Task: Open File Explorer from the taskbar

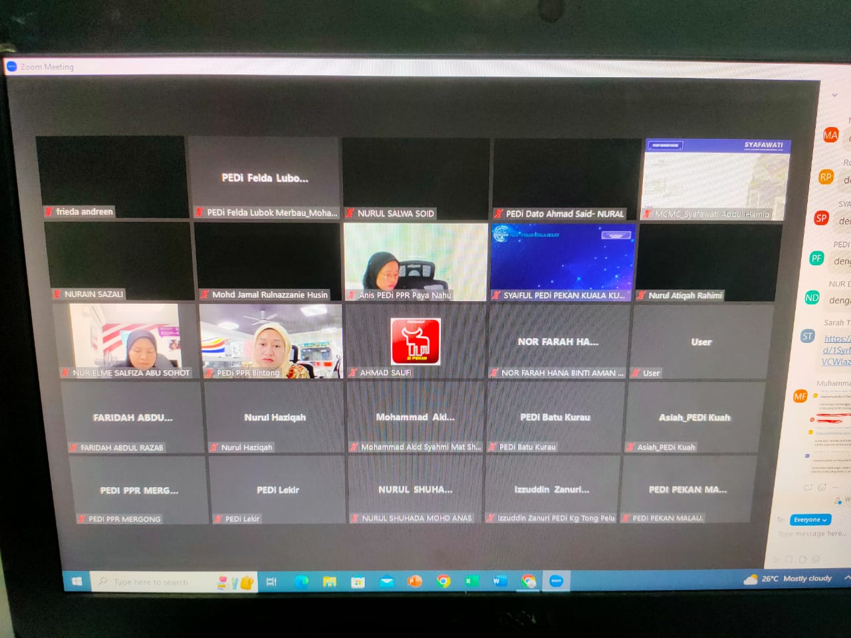Action: 329,582
